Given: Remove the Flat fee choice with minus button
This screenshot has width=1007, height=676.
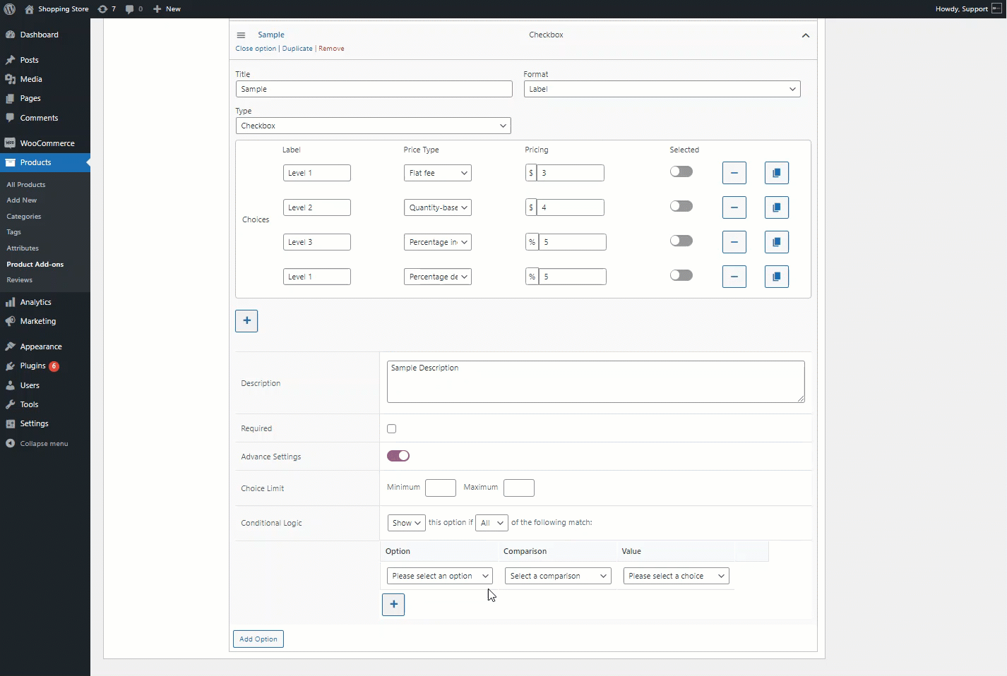Looking at the screenshot, I should (734, 173).
